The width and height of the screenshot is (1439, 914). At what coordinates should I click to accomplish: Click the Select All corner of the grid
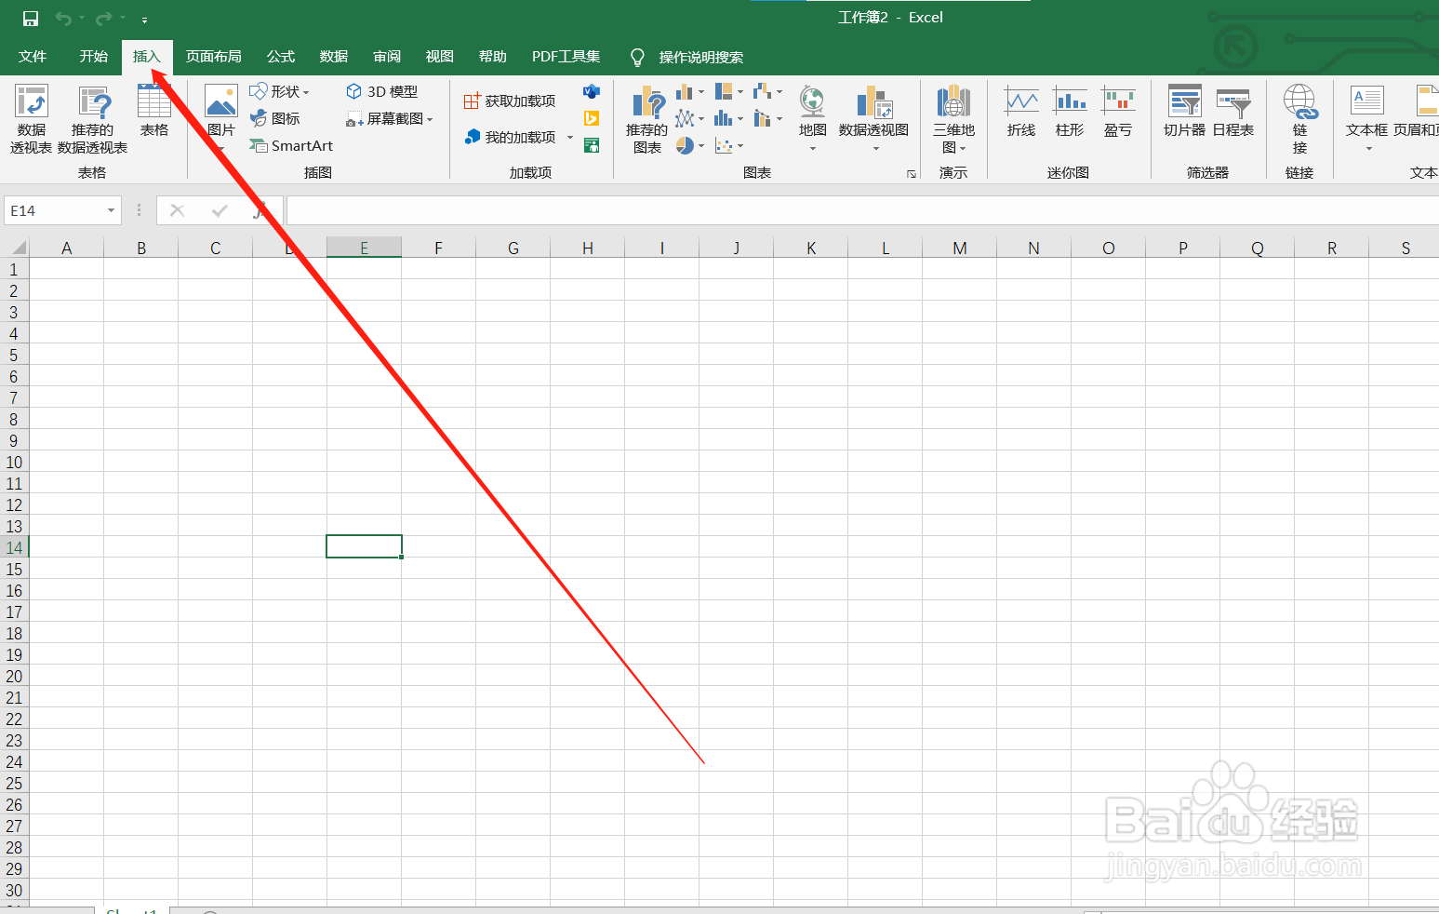pyautogui.click(x=16, y=247)
